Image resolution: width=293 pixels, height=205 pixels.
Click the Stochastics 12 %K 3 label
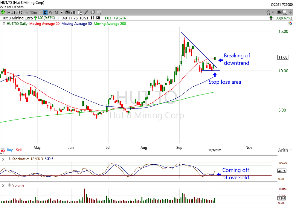point(28,159)
